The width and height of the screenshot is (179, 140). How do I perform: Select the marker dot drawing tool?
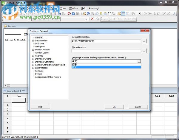pos(126,19)
